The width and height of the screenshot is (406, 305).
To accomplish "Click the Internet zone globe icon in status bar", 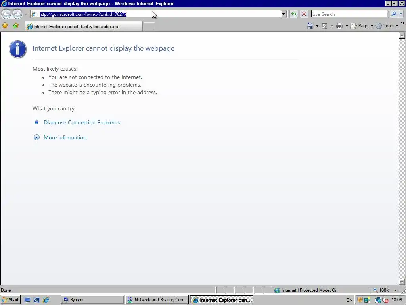I will coord(277,290).
